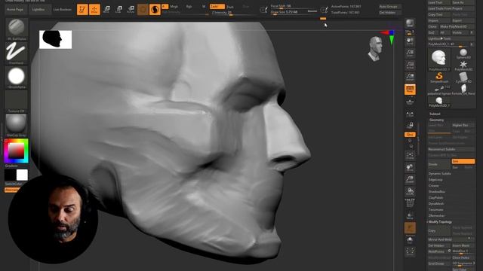
Task: Switch to Rotate transform mode in top shelf
Action: [x=131, y=10]
